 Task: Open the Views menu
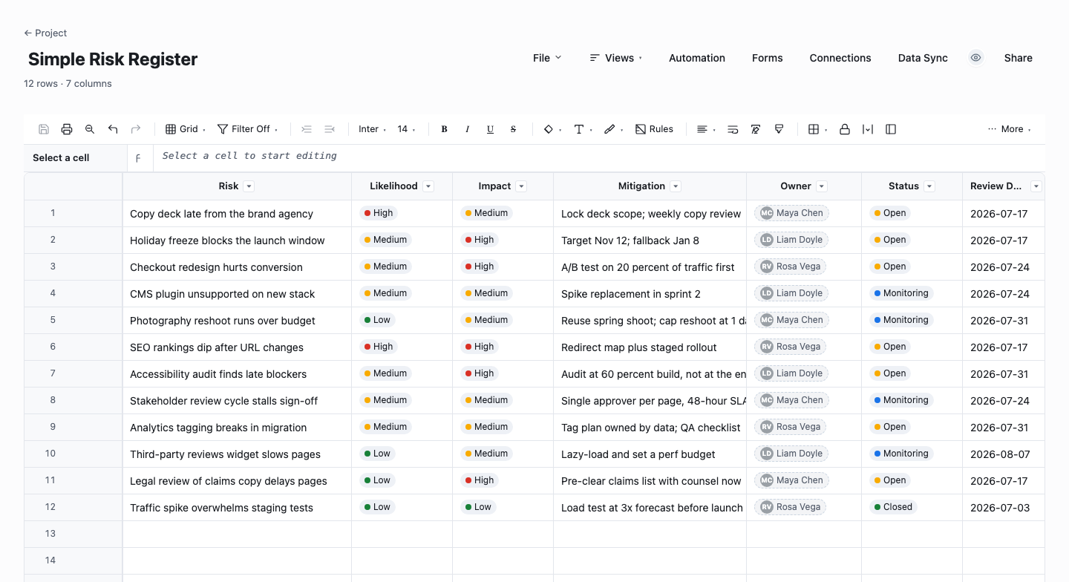(x=616, y=58)
